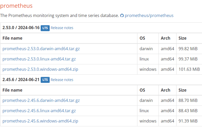The width and height of the screenshot is (202, 132).
Task: Click the orange prometheus section heading
Action: 16,6
